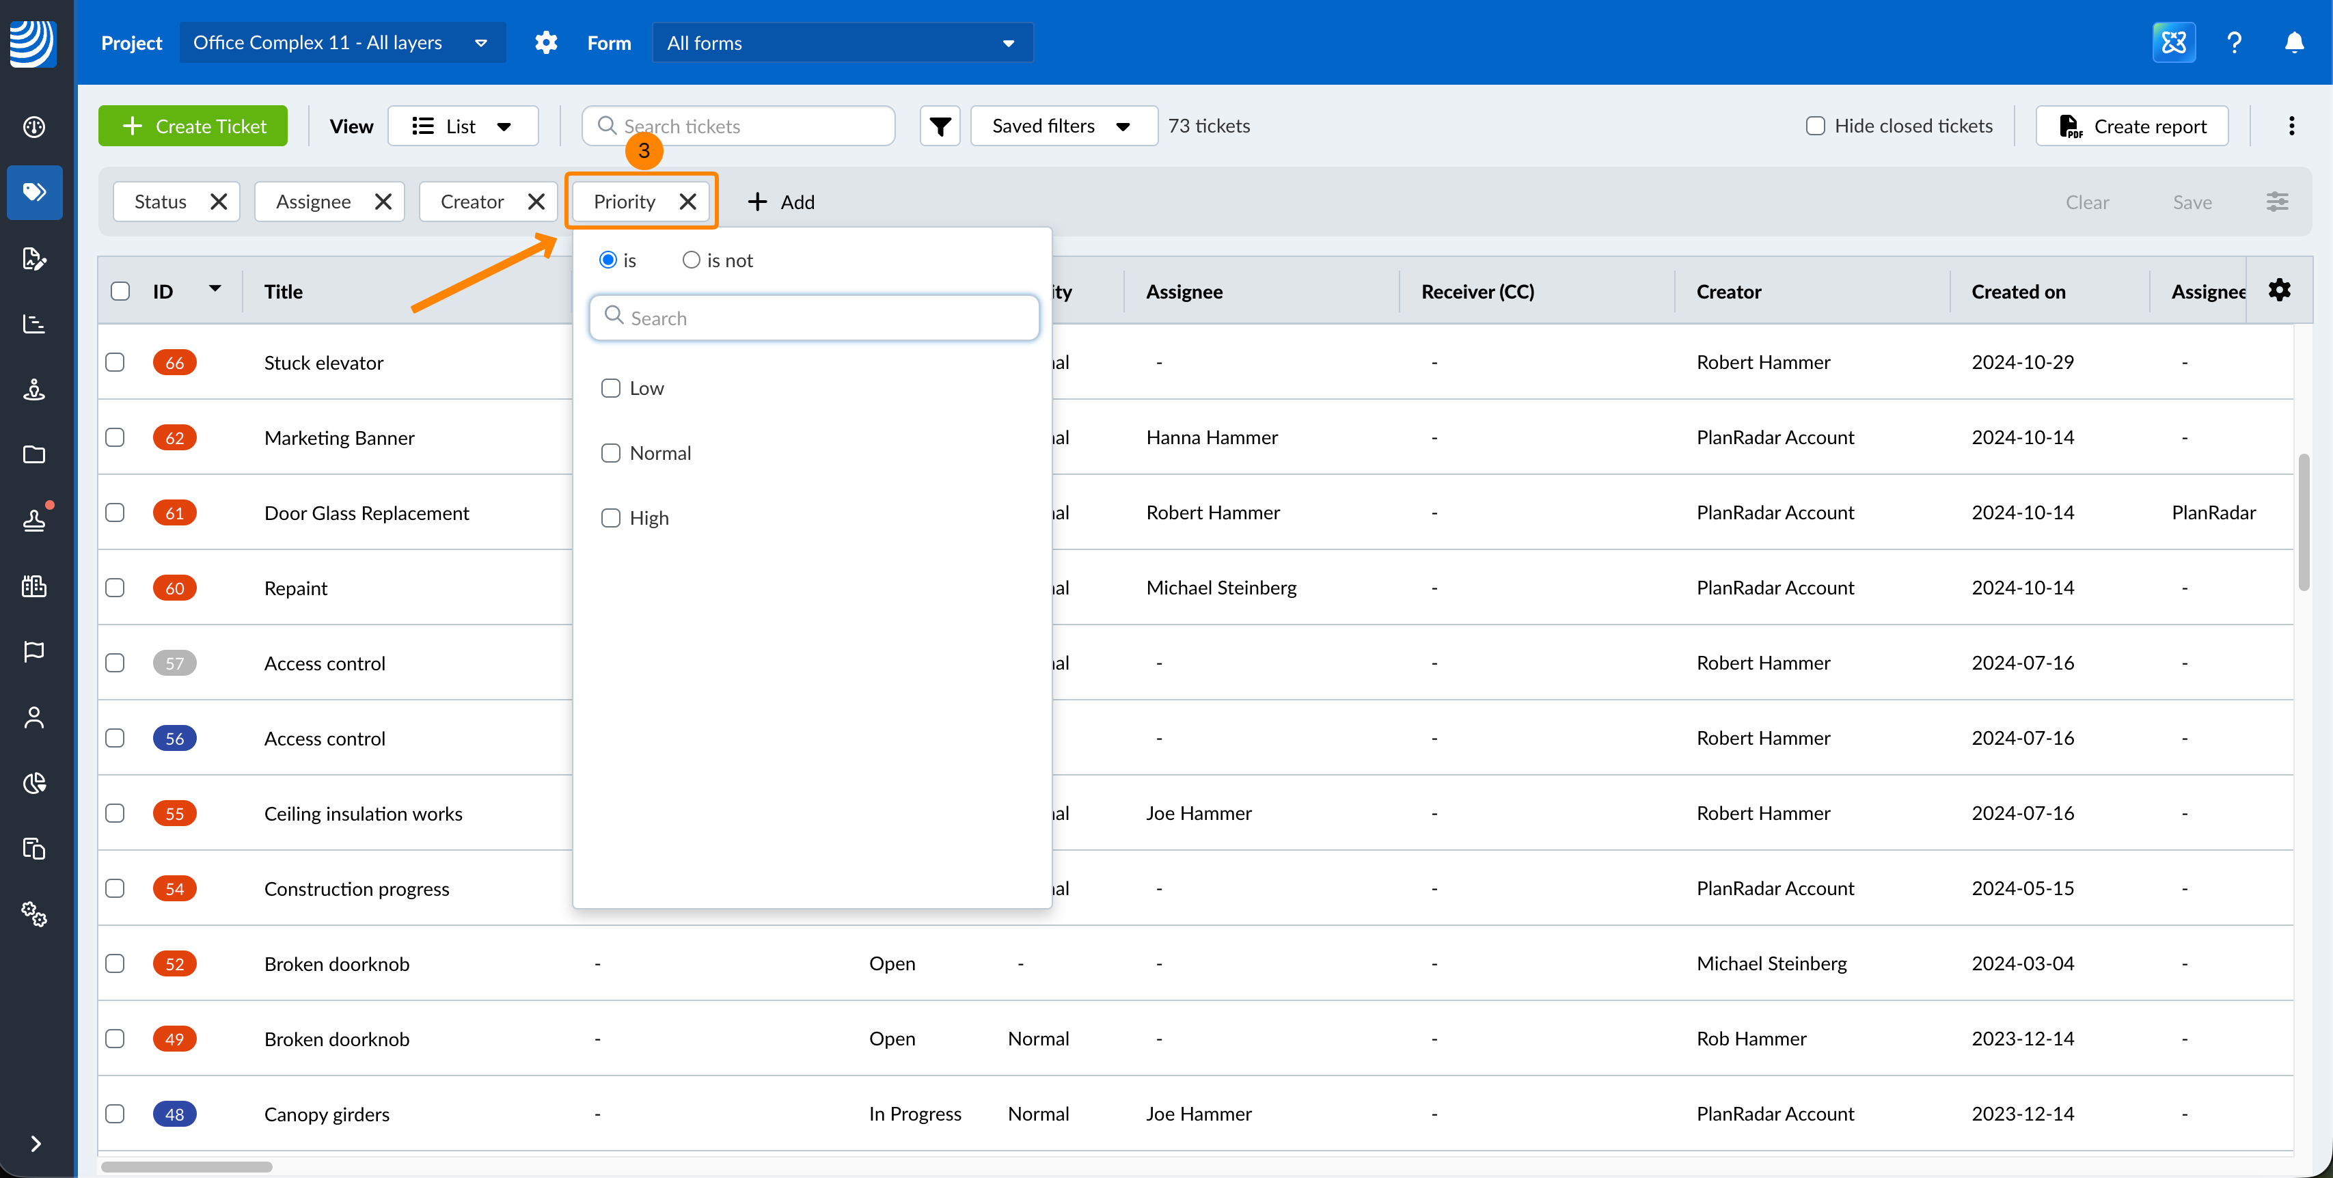This screenshot has height=1178, width=2333.
Task: Click the priority filter Search field
Action: click(x=813, y=318)
